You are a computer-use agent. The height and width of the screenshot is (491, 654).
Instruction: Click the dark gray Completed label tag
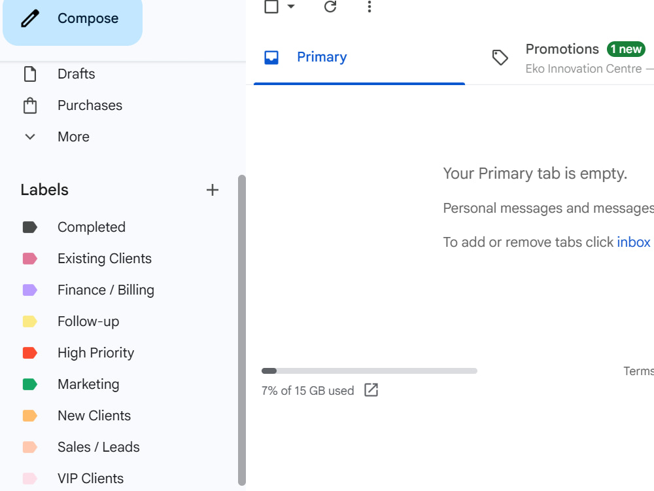click(x=30, y=227)
